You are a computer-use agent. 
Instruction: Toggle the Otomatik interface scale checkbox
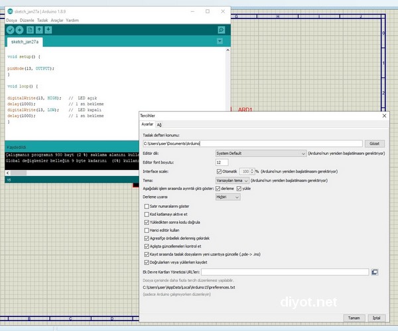pyautogui.click(x=219, y=171)
